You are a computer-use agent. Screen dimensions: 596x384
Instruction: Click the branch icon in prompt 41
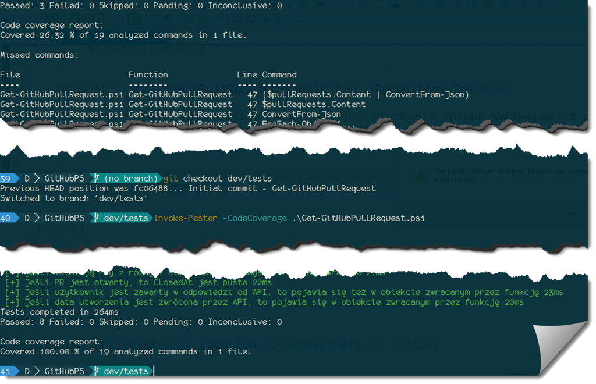(x=97, y=371)
